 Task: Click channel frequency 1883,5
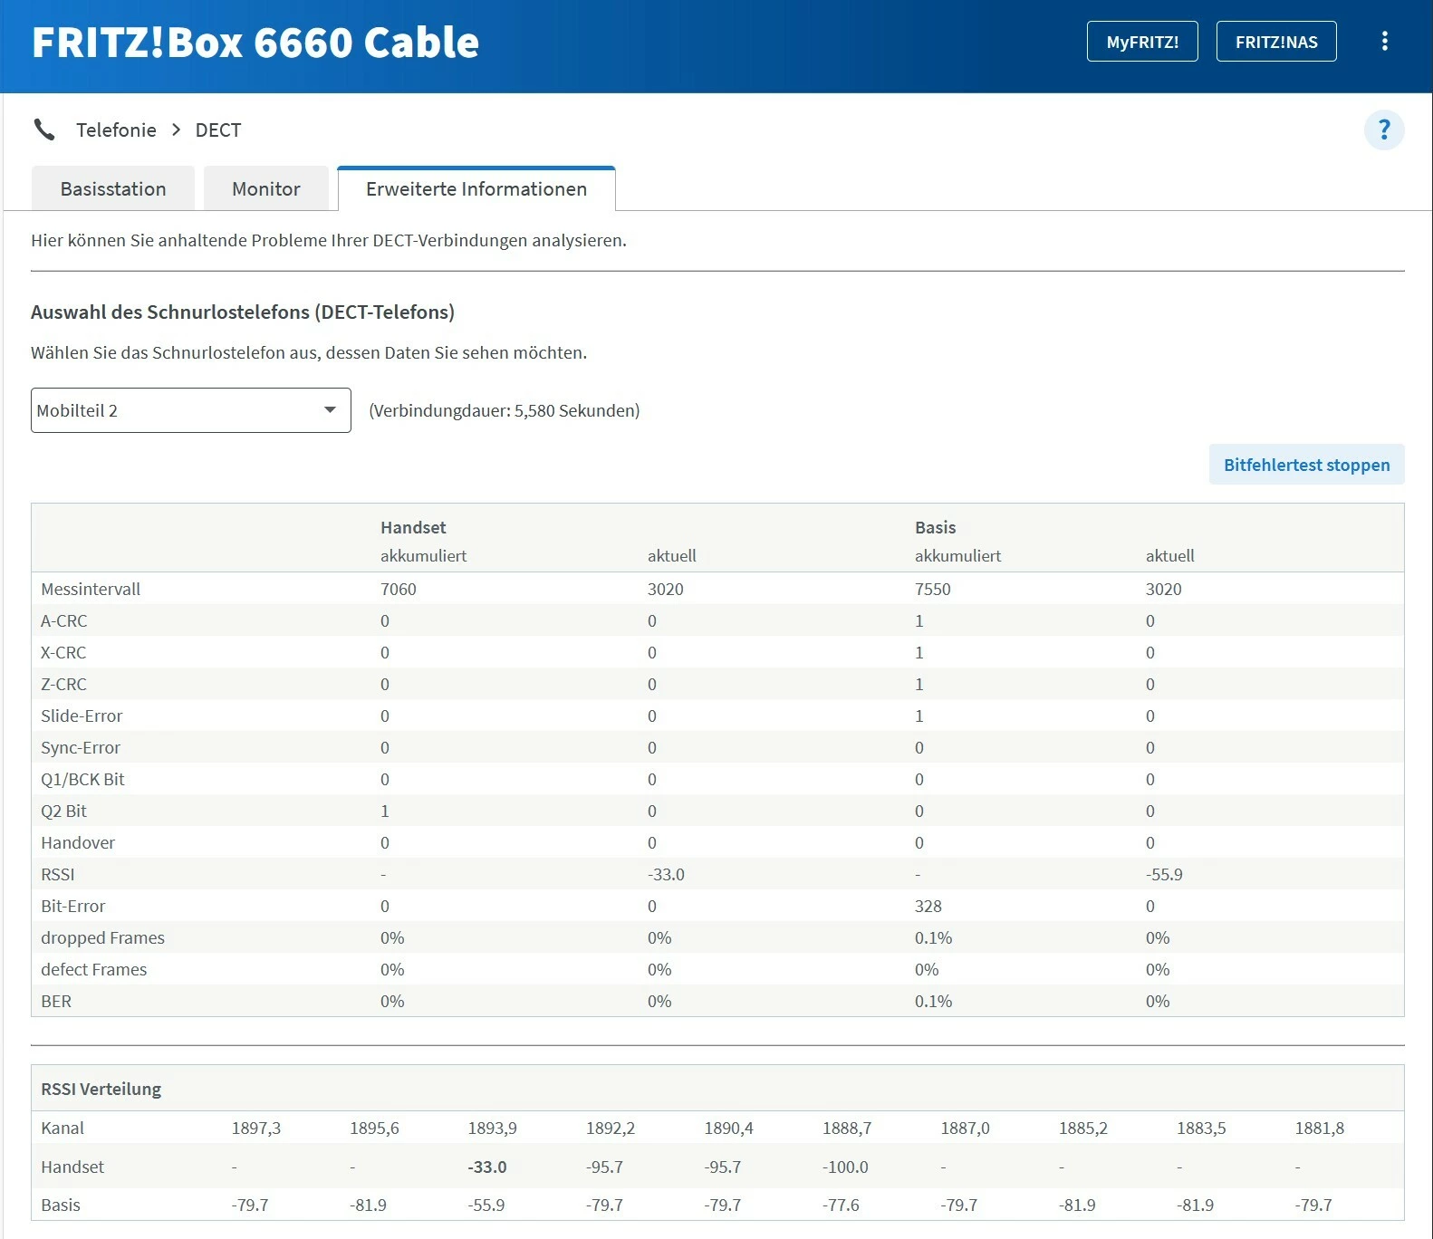click(x=1201, y=1128)
